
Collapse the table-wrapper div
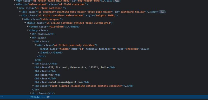pyautogui.click(x=23, y=19)
